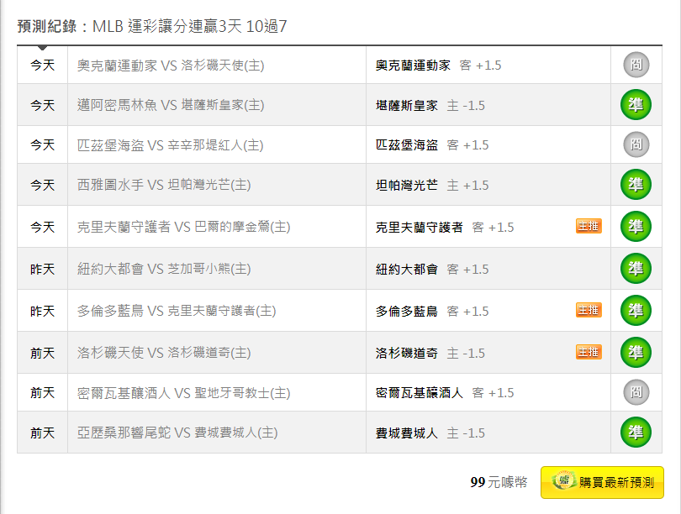Click the 主推 badge on 克里夫蘭守護者 row

pyautogui.click(x=589, y=226)
